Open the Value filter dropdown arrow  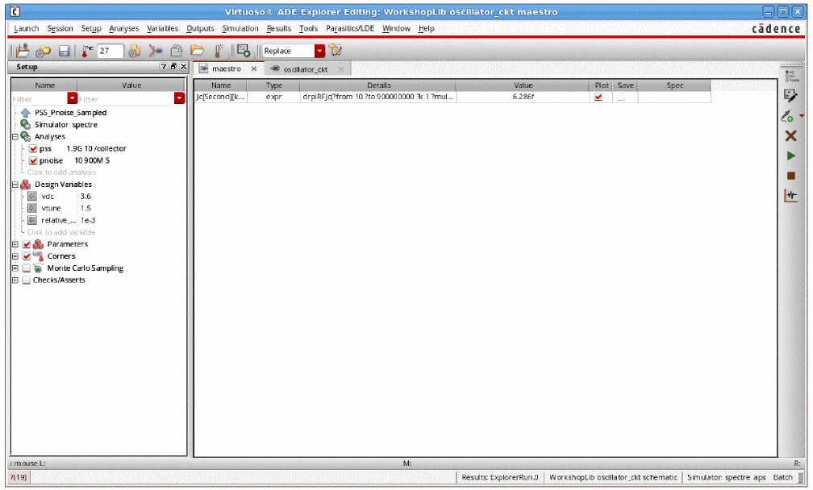pyautogui.click(x=179, y=98)
